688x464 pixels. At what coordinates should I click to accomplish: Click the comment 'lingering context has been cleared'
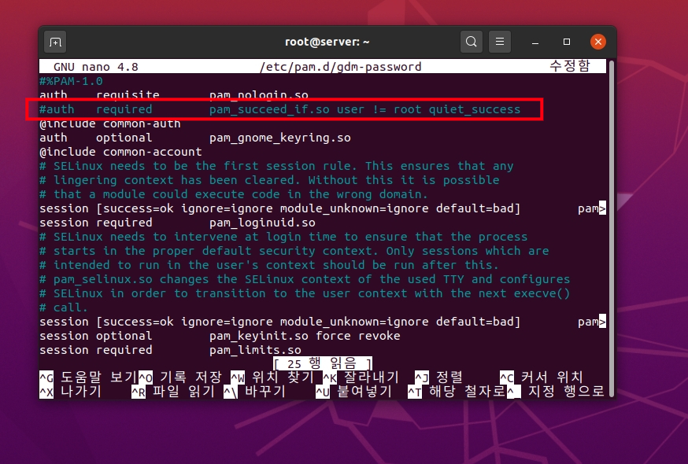click(269, 180)
